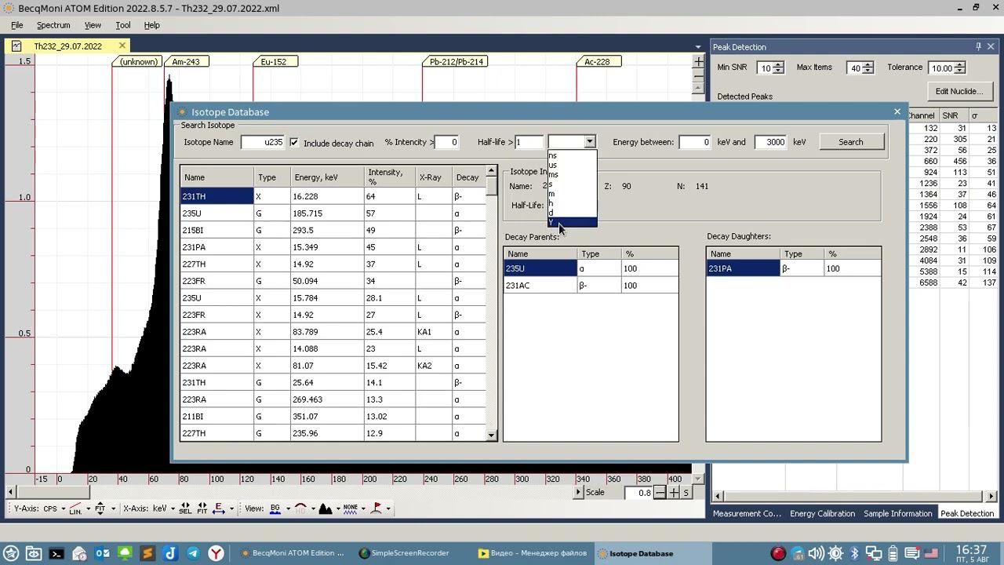Open the View menu
1004x565 pixels.
[x=93, y=25]
